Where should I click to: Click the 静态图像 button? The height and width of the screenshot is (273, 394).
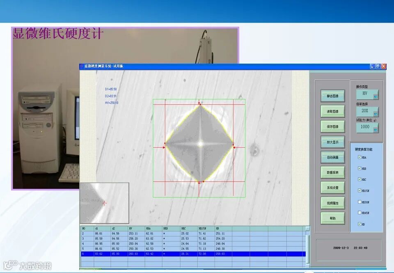pyautogui.click(x=332, y=96)
